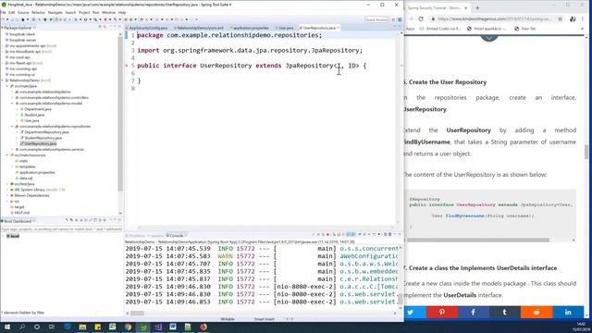Select Department.java in Package Explorer

point(38,109)
